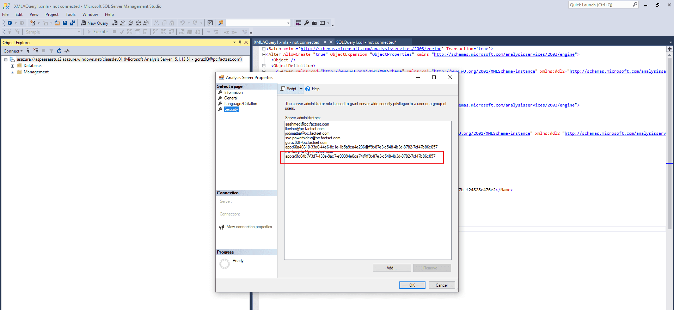Click Cancel in Analysis Server Properties
674x310 pixels.
442,285
